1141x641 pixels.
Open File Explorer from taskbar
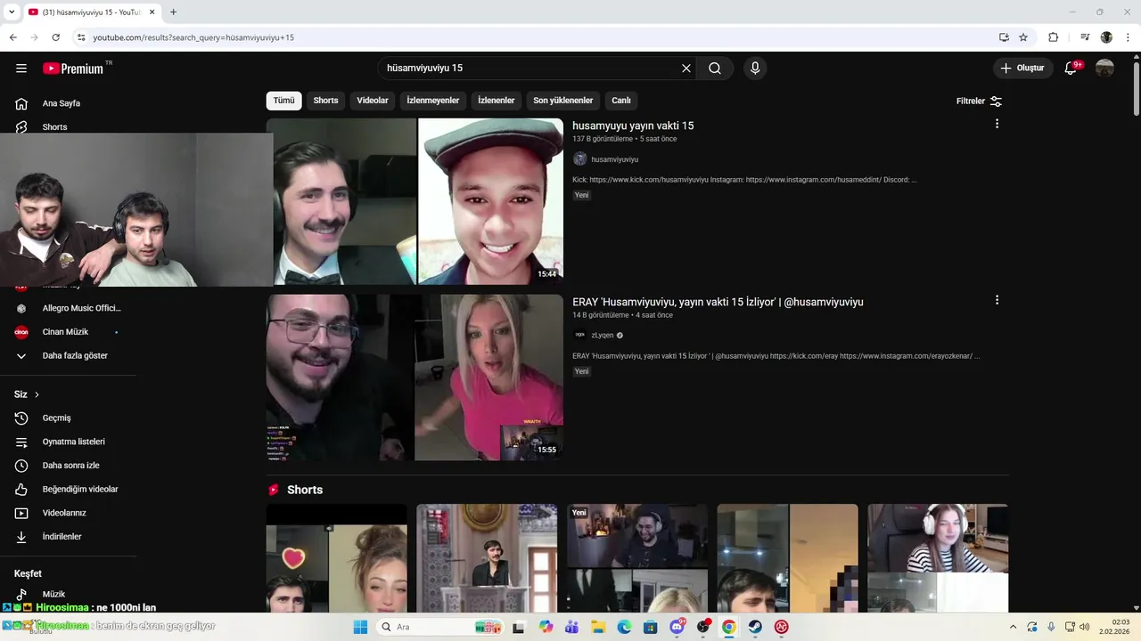599,627
